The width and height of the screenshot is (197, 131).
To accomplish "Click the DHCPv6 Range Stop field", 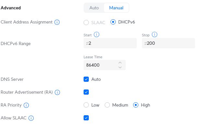I will coord(168,43).
